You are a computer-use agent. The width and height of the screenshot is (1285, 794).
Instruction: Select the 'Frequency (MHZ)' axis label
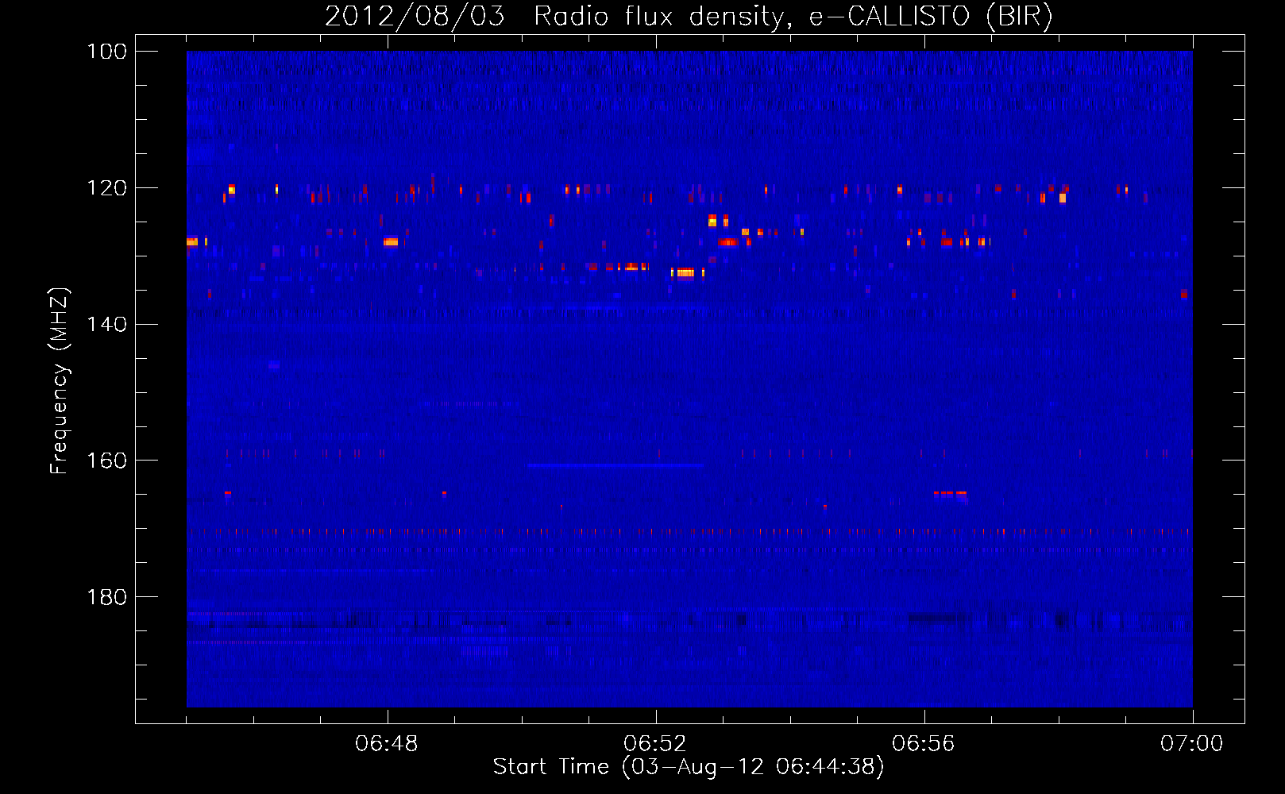pos(60,380)
